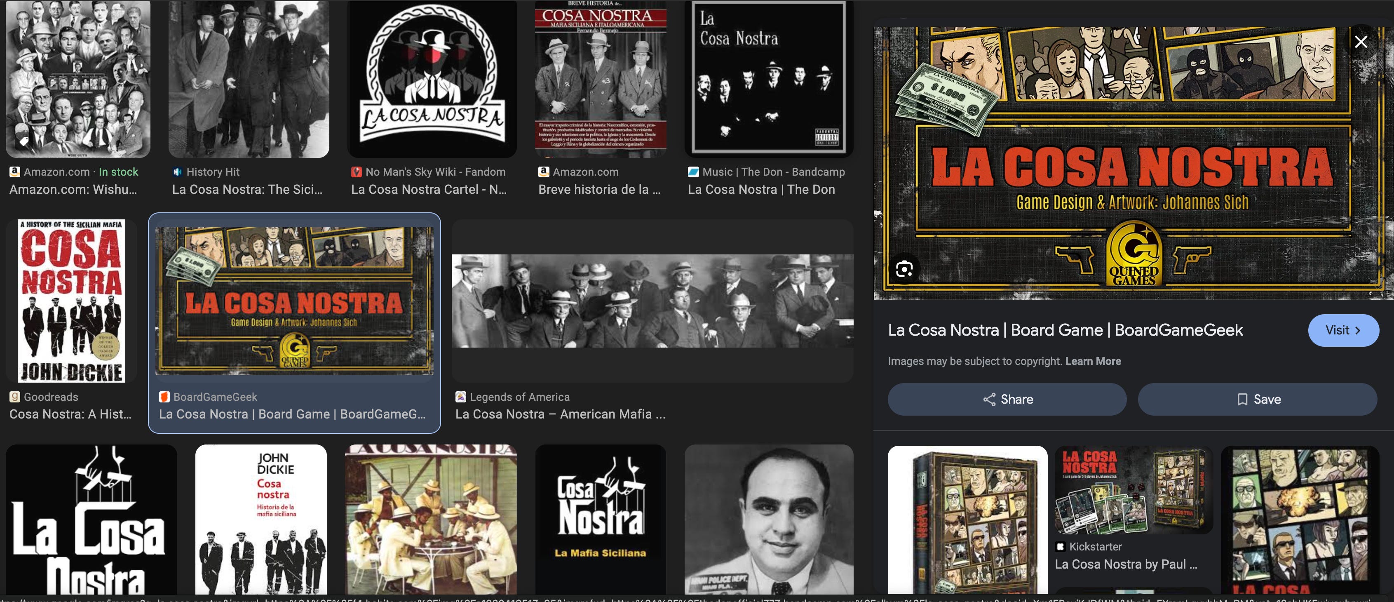1394x602 pixels.
Task: Click the price tag icon on Amazon thumbnail
Action: pyautogui.click(x=24, y=142)
